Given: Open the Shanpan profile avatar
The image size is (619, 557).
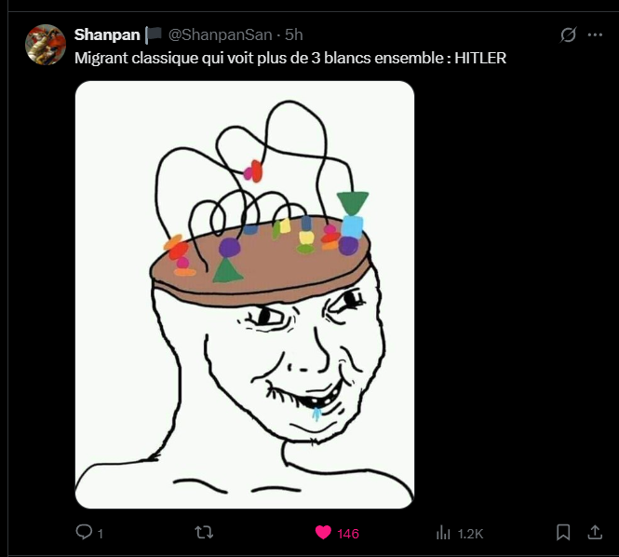Looking at the screenshot, I should tap(46, 45).
